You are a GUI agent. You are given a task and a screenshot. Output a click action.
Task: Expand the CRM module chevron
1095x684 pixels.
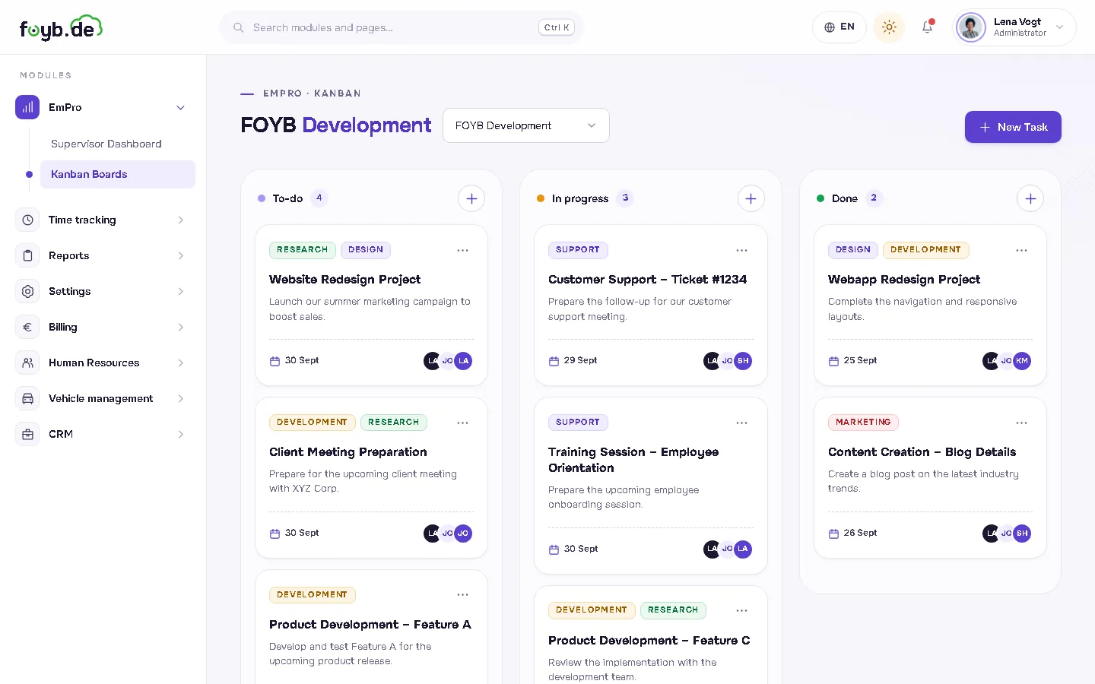pos(180,434)
